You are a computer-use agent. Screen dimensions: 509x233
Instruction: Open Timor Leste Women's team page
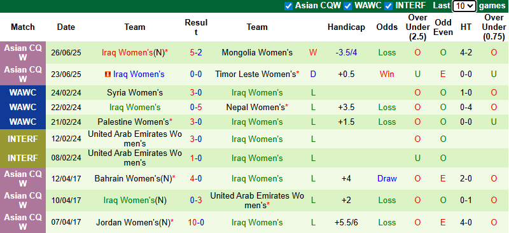coord(255,74)
